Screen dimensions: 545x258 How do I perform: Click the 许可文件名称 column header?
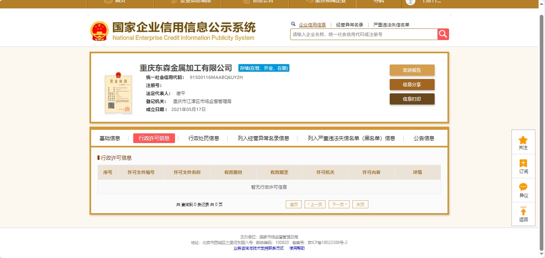(187, 172)
